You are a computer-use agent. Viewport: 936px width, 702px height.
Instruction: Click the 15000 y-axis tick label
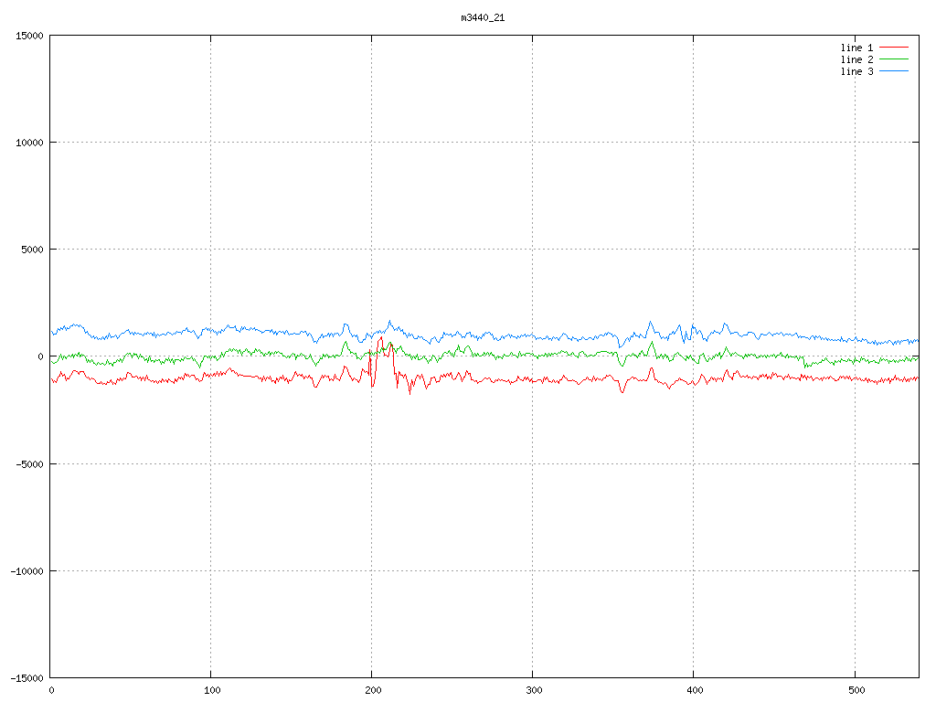pyautogui.click(x=27, y=36)
